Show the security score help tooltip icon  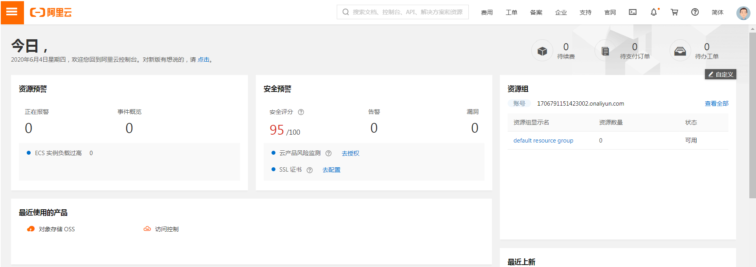click(x=301, y=112)
